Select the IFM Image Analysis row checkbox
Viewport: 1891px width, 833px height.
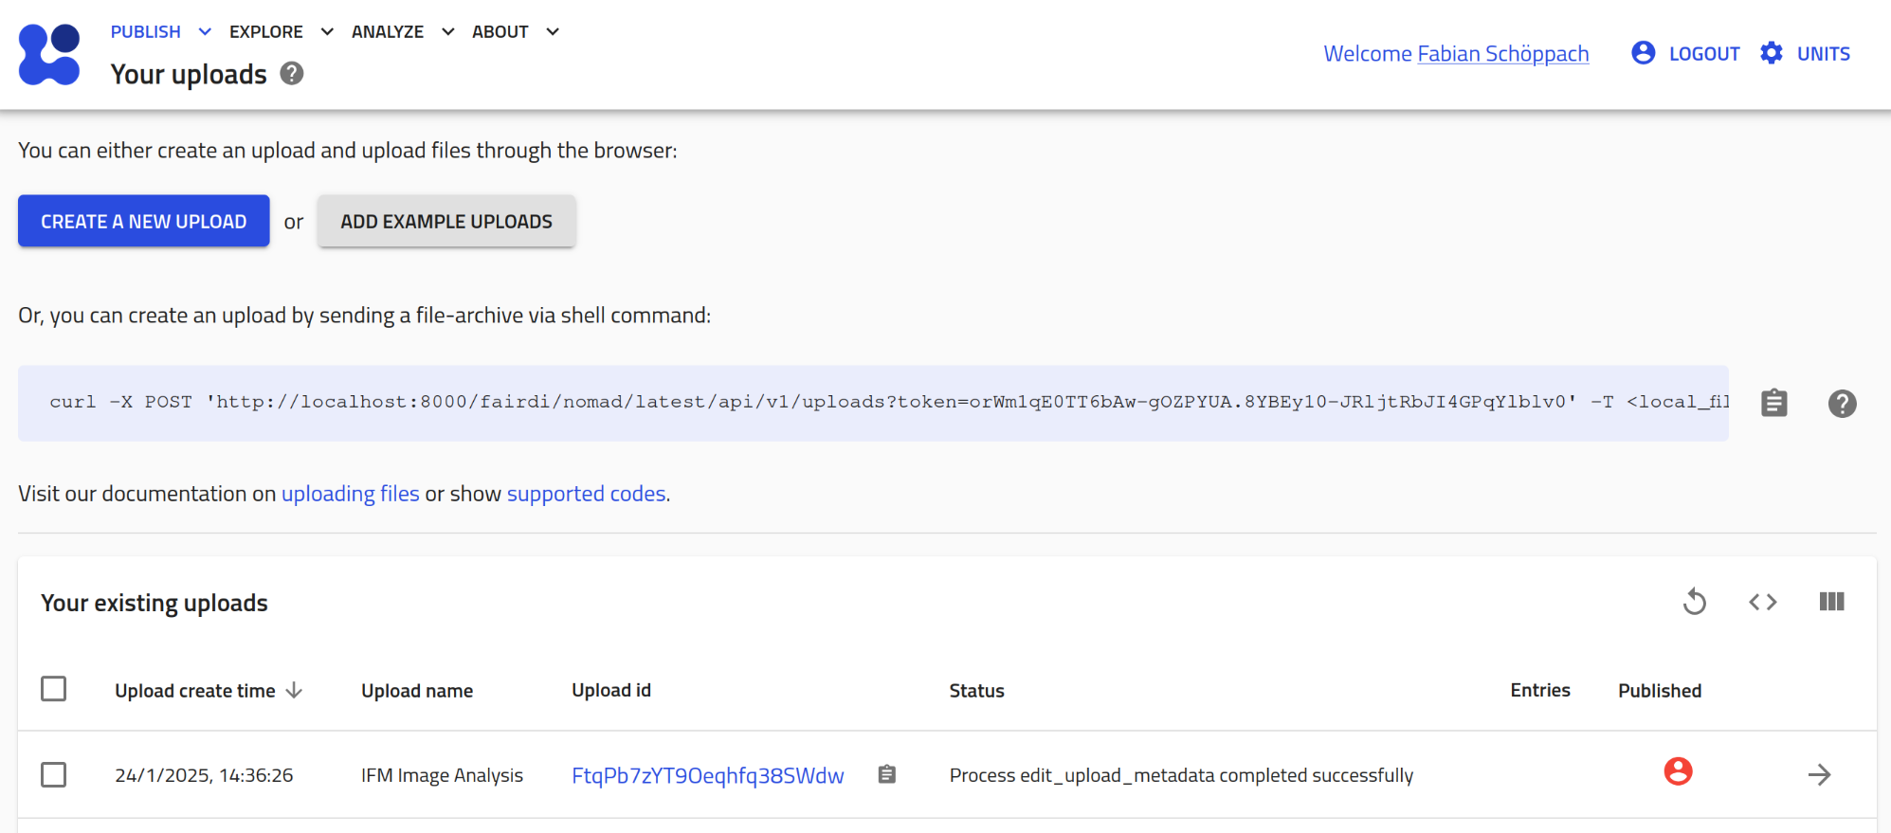coord(54,775)
